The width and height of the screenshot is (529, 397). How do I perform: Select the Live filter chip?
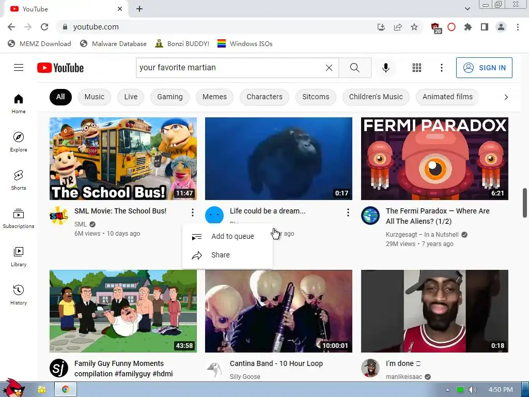coord(131,97)
